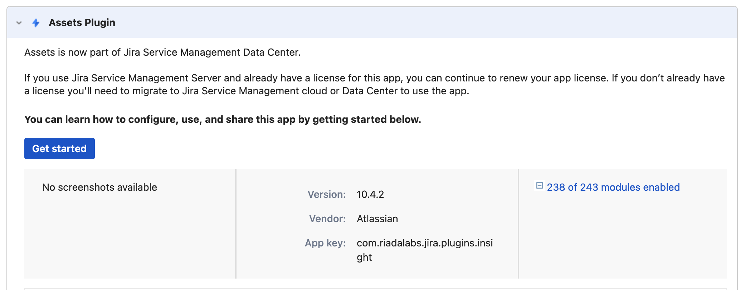Click the version number 10.4.2
Screen dimensions: 745x290
click(x=370, y=194)
